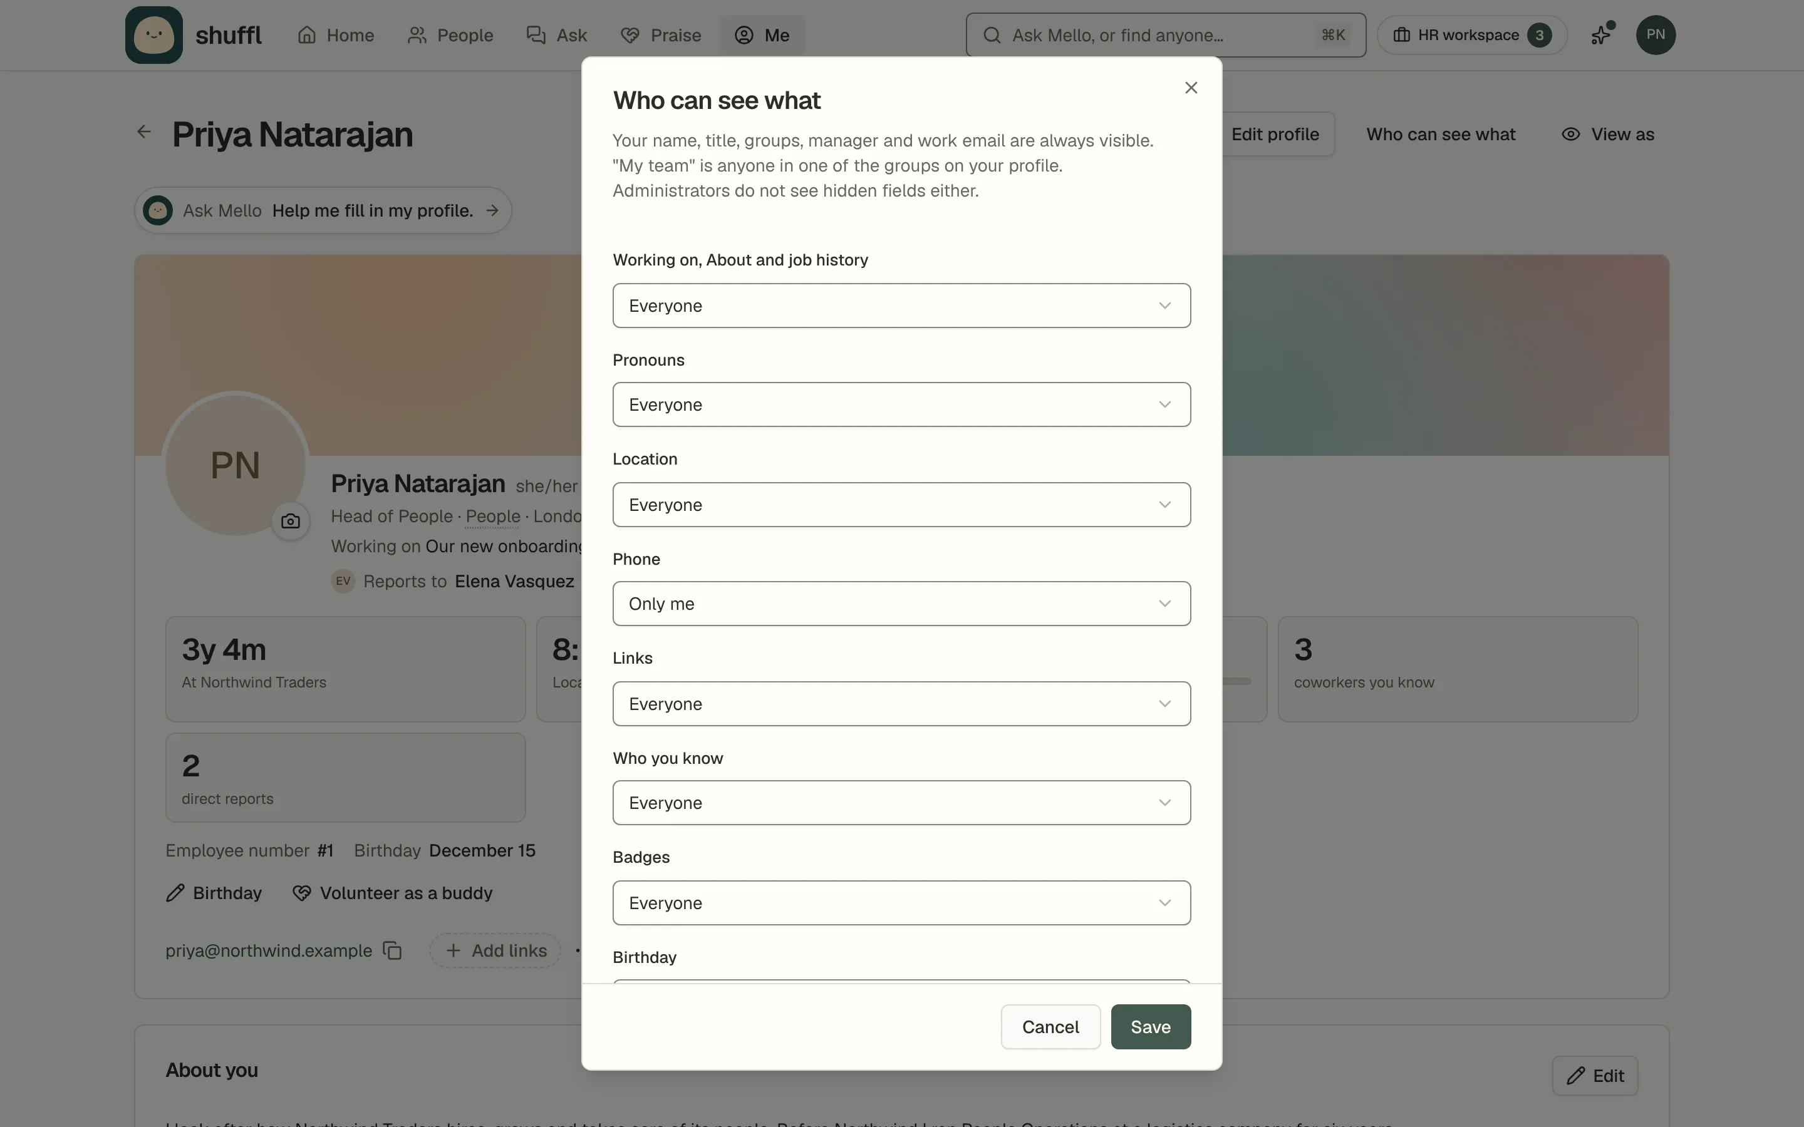The image size is (1804, 1127).
Task: Click the 3 coworkers you know card
Action: (x=1458, y=669)
